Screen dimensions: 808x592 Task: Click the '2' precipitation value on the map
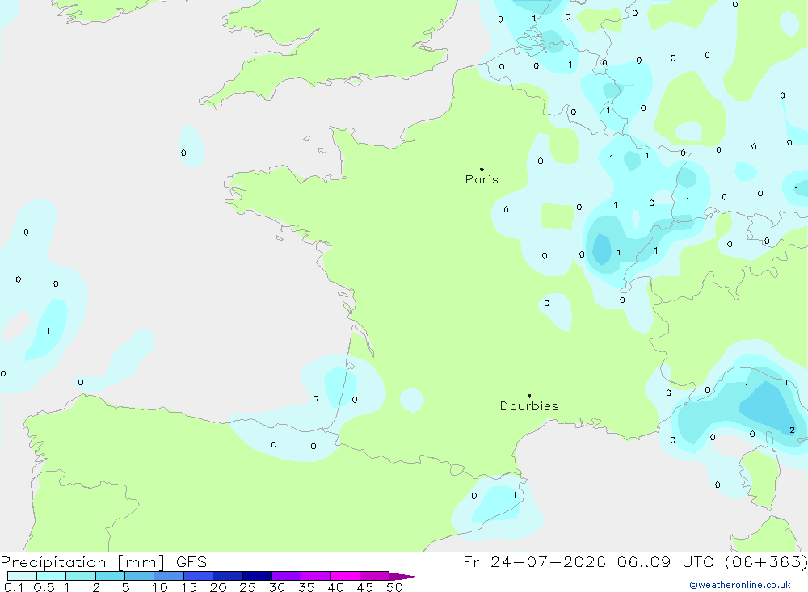[792, 430]
